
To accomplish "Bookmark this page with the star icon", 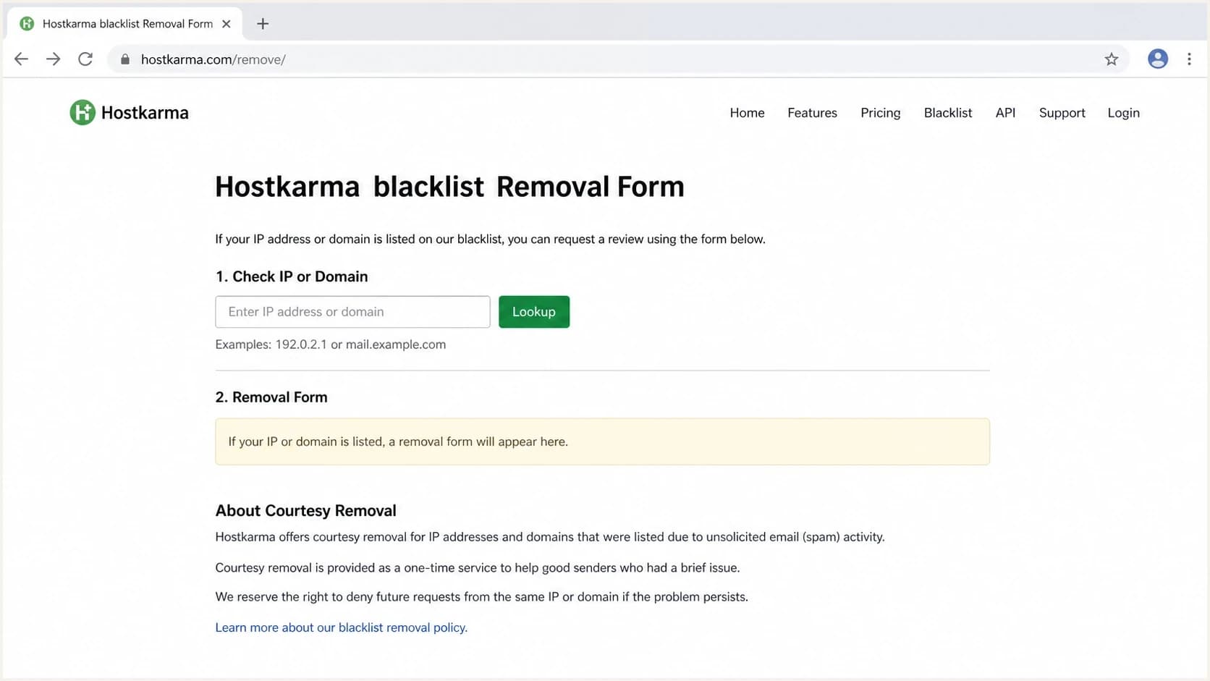I will (1112, 59).
